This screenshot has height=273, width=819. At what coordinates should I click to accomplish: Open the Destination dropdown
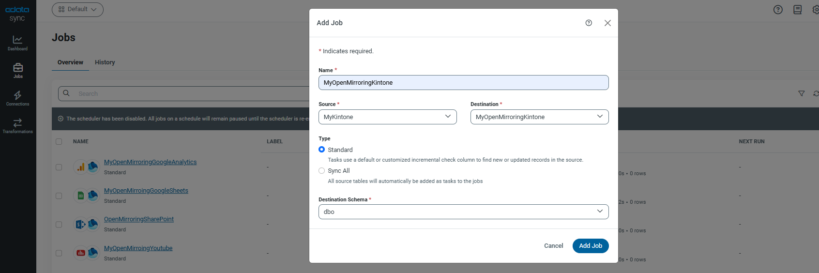tap(539, 117)
